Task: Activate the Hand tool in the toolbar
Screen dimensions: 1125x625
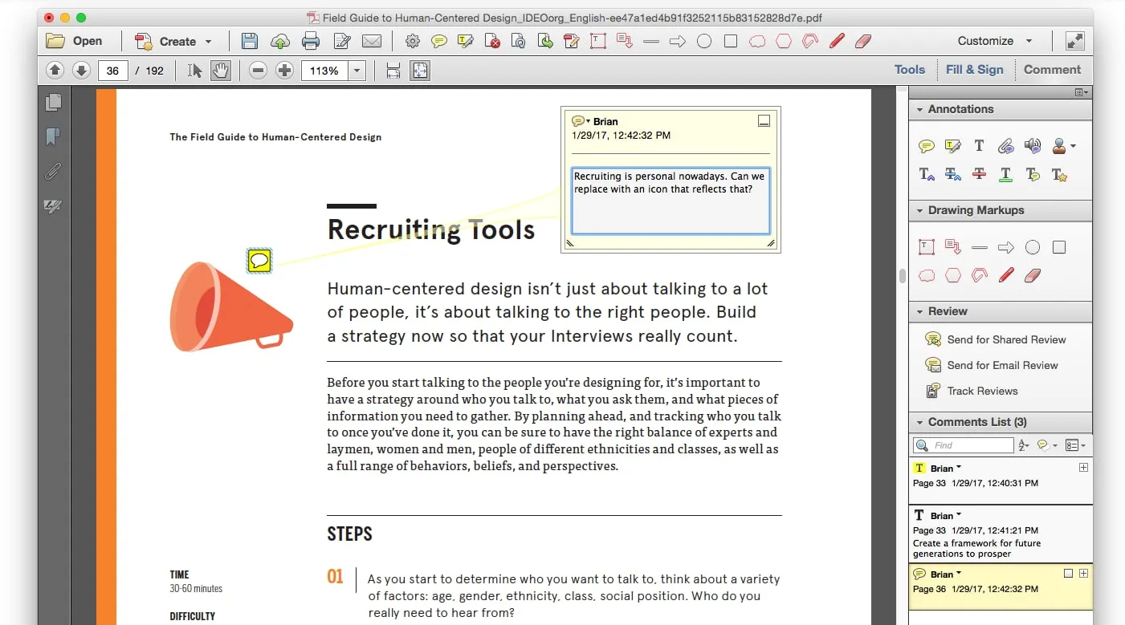Action: coord(220,71)
